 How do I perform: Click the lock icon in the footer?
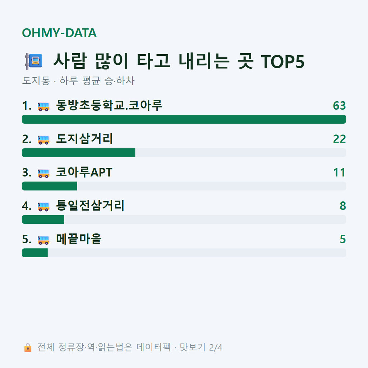28,348
